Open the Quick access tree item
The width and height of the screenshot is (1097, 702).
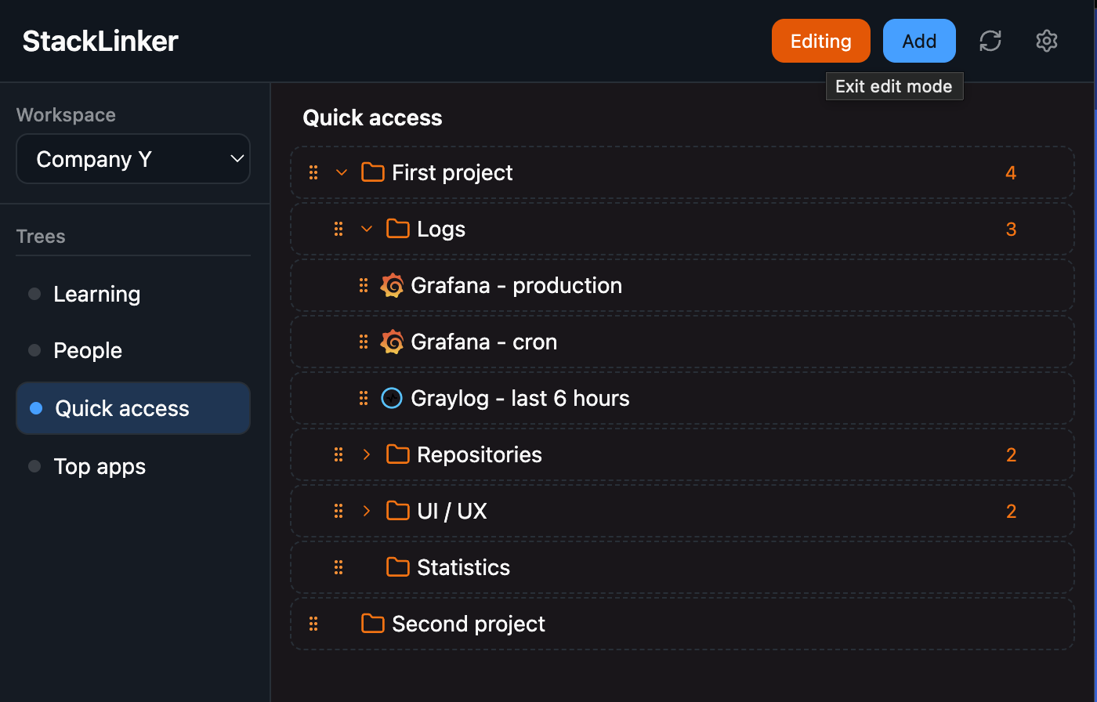pos(121,407)
